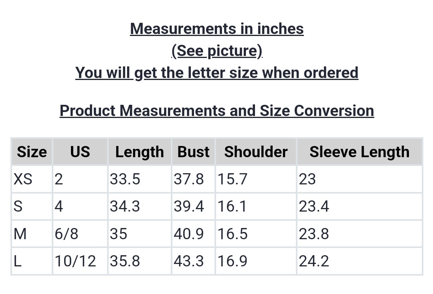The image size is (433, 294).
Task: Click the 'Measurements in inches' heading link
Action: click(216, 29)
